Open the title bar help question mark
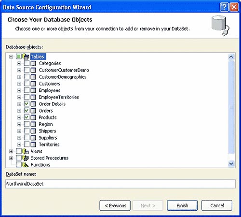This screenshot has height=217, width=241. (224, 7)
